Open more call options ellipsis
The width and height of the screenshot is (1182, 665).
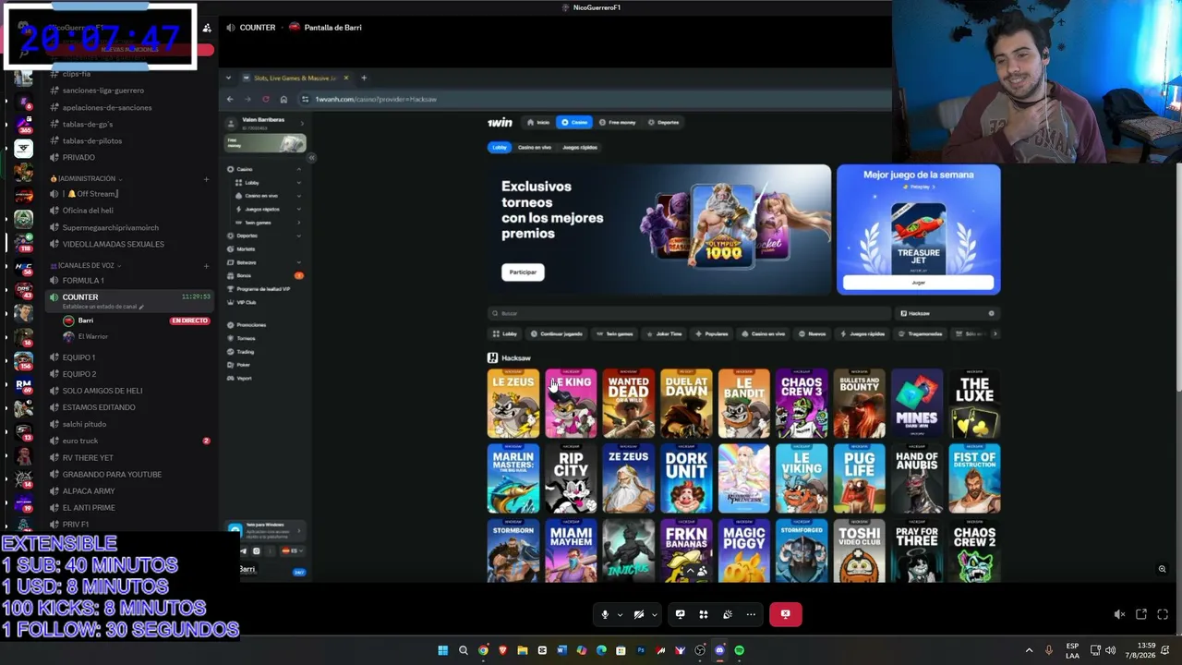[751, 614]
